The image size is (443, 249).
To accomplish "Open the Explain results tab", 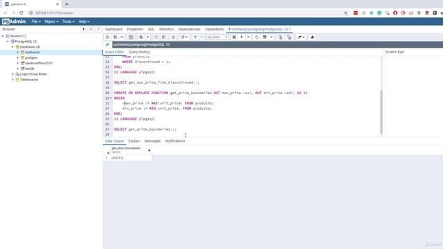I will (x=134, y=141).
